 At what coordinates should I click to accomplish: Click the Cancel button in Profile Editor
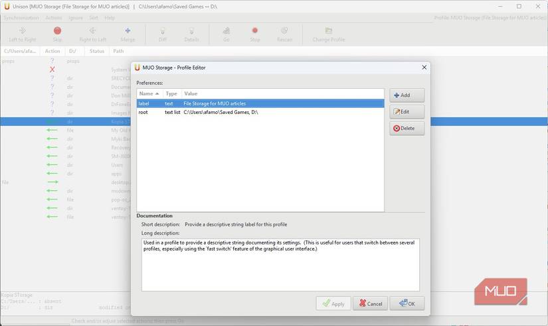point(370,303)
